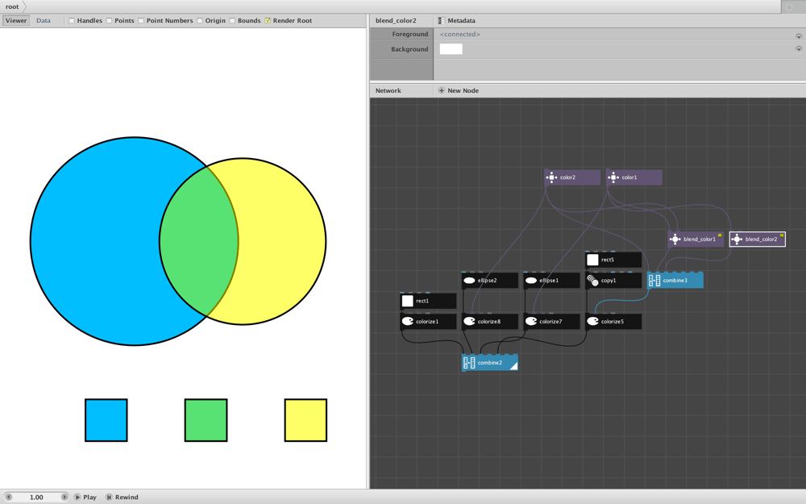Enable the Points checkbox

pos(109,21)
